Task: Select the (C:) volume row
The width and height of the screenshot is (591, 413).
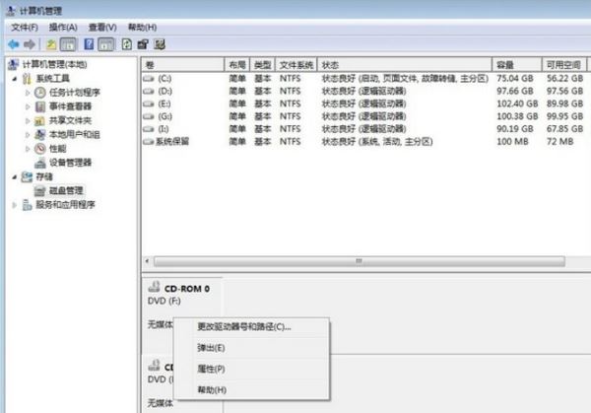Action: click(164, 77)
